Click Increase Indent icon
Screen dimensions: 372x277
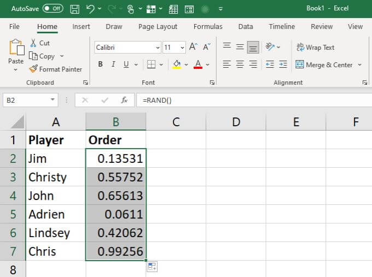click(283, 64)
